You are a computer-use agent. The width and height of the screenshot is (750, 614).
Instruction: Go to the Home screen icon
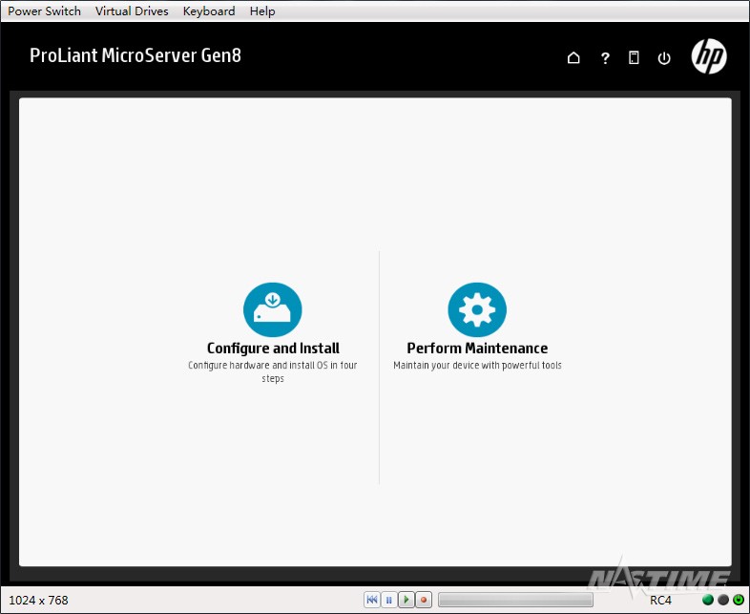pyautogui.click(x=573, y=58)
